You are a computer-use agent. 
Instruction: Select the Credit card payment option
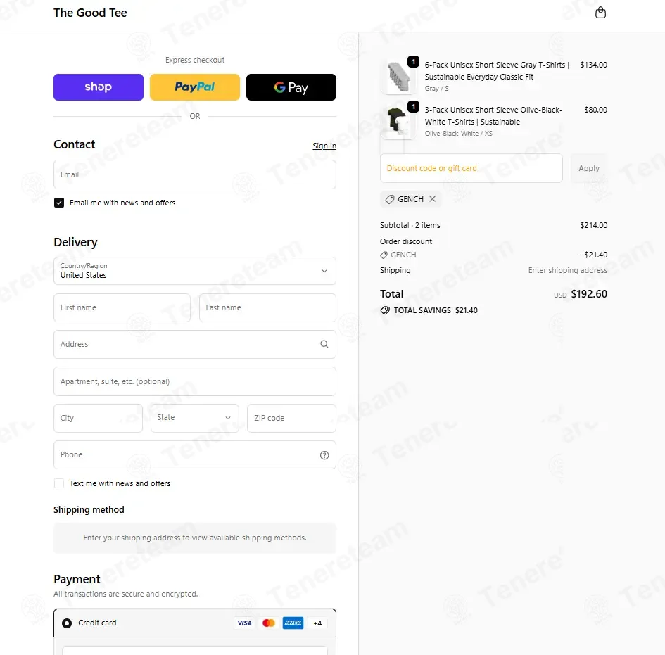(67, 623)
